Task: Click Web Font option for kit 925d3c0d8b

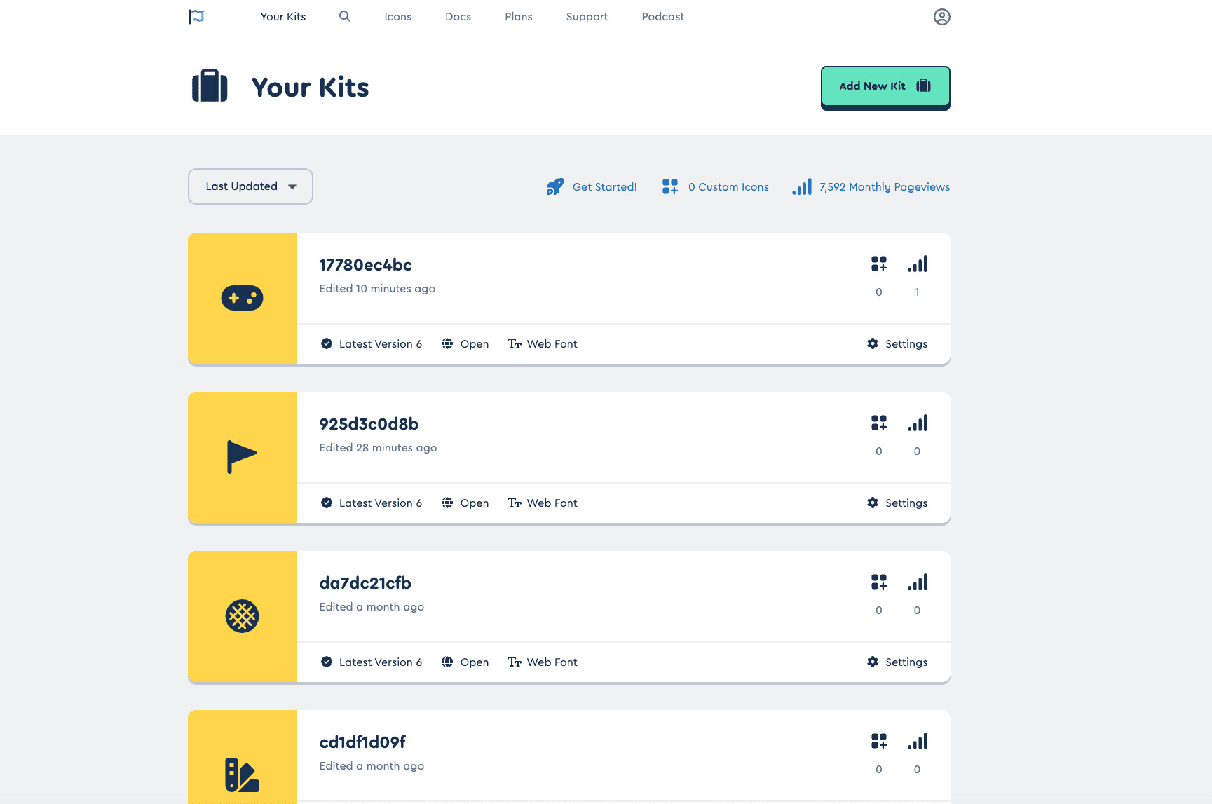Action: pos(552,503)
